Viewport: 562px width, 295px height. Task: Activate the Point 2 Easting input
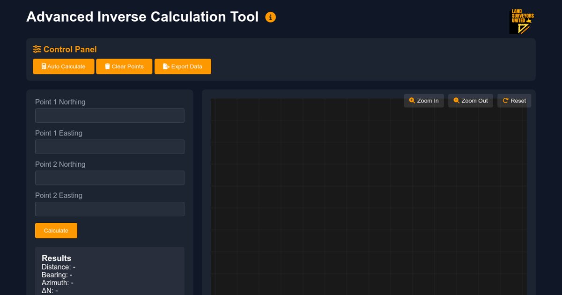point(110,209)
